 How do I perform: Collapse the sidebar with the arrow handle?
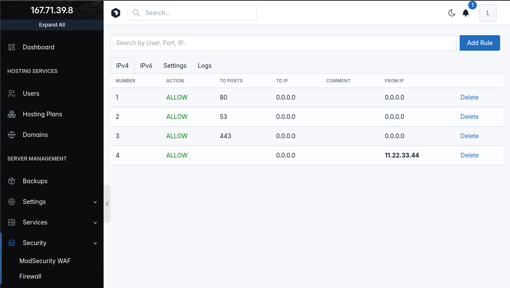[x=107, y=204]
